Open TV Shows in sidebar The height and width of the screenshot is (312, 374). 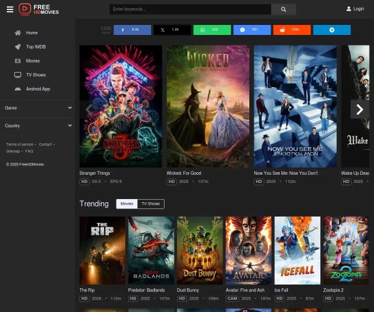pyautogui.click(x=36, y=75)
